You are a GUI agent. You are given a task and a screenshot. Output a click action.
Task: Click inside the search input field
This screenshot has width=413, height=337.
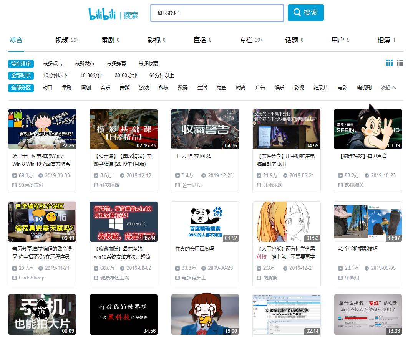217,13
